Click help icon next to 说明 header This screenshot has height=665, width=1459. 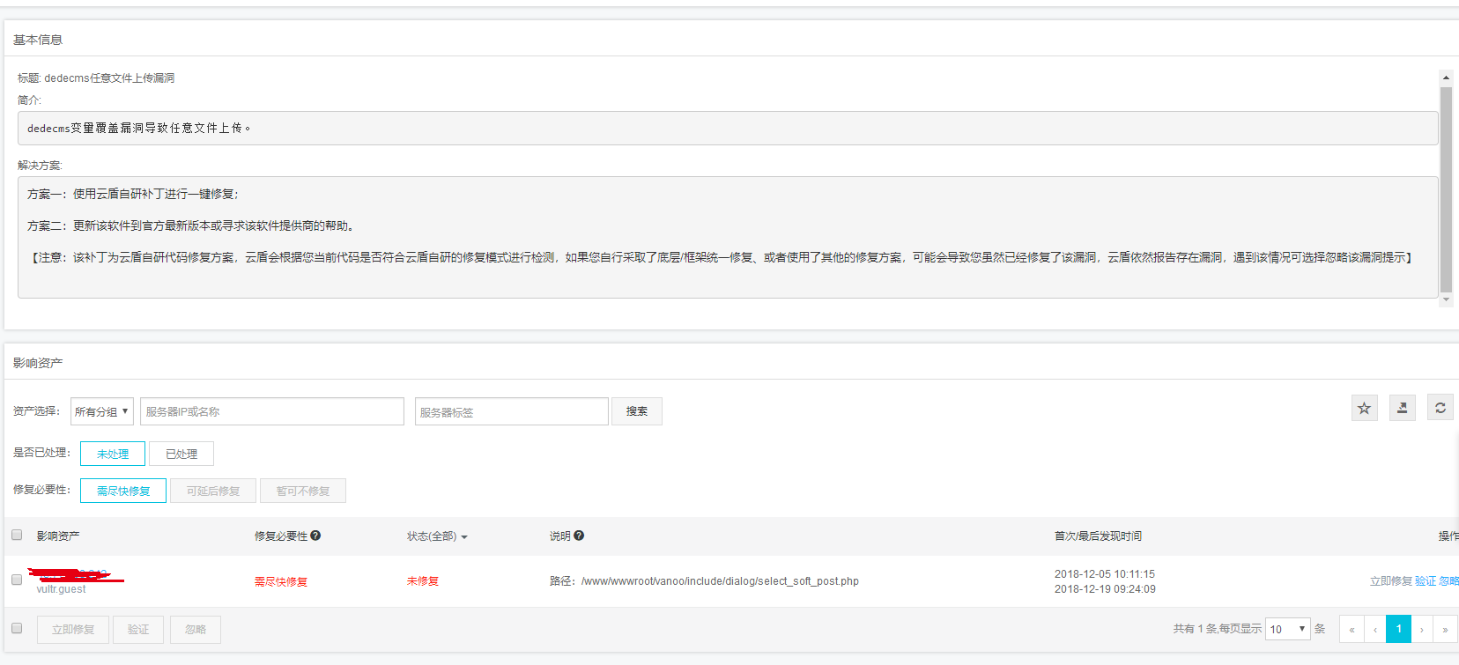click(x=579, y=536)
